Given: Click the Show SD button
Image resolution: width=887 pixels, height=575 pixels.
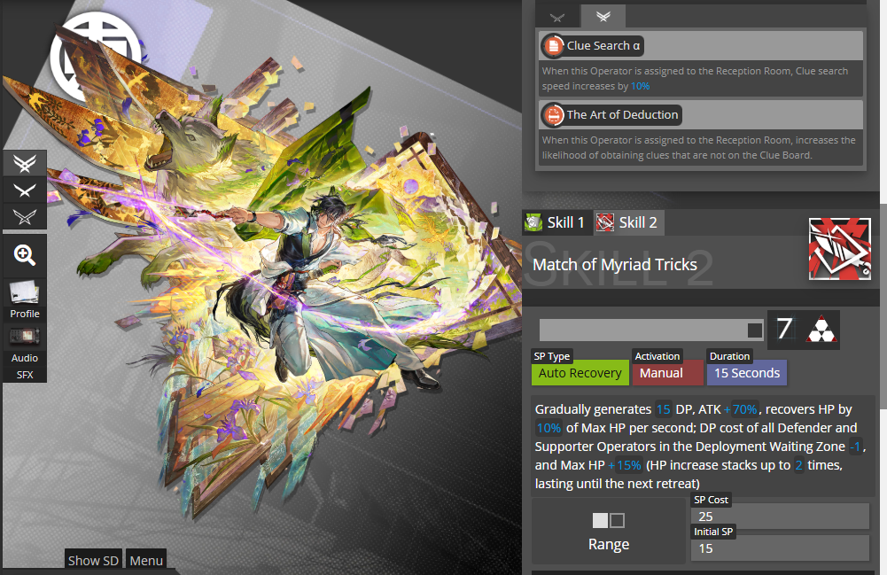Looking at the screenshot, I should 93,560.
